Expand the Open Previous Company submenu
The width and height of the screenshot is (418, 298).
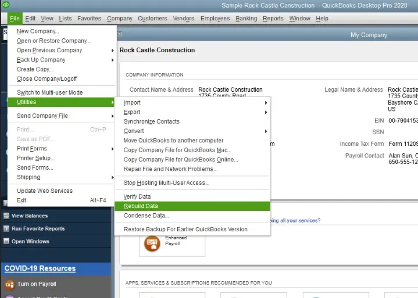coord(62,51)
